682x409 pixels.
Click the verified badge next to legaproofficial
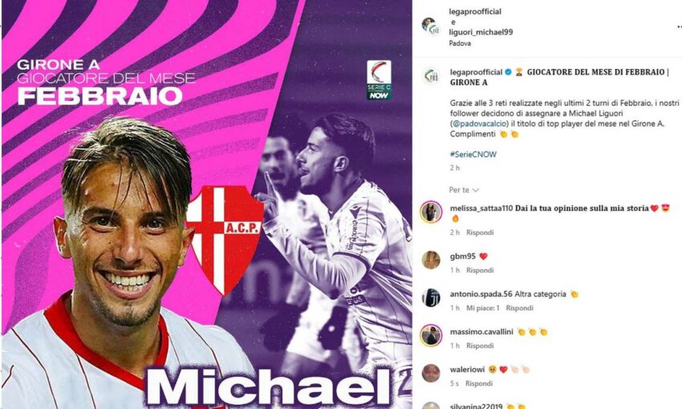point(508,72)
